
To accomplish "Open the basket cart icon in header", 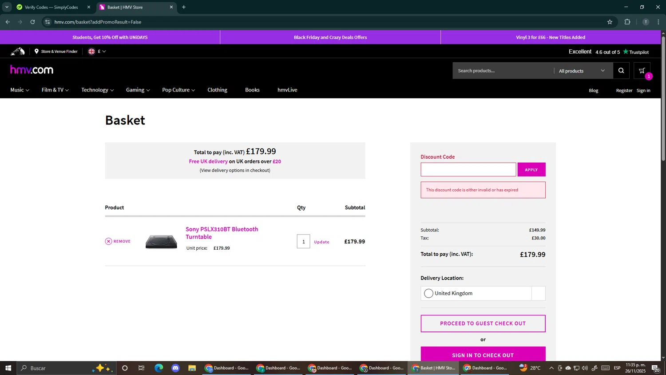I will click(x=642, y=71).
